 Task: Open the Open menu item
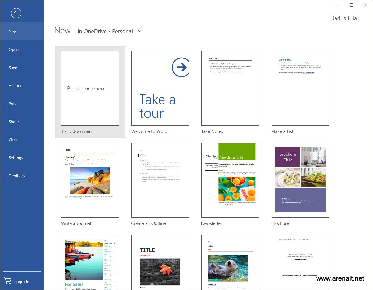[14, 49]
